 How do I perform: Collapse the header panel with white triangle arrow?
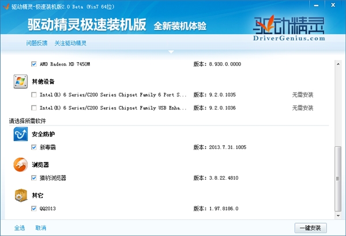coord(171,52)
